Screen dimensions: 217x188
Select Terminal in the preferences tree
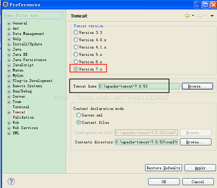pos(21,107)
